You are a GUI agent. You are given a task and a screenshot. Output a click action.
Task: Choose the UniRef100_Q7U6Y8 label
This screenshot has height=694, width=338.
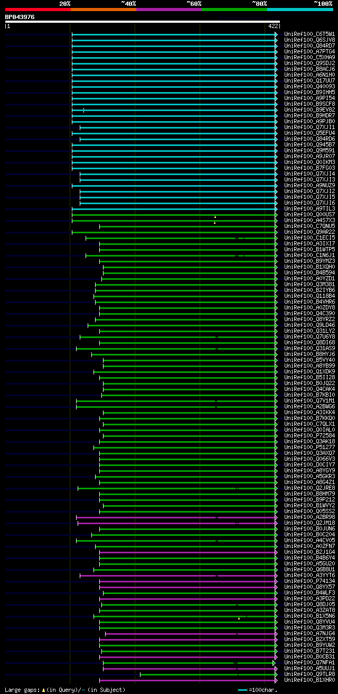[x=309, y=336]
